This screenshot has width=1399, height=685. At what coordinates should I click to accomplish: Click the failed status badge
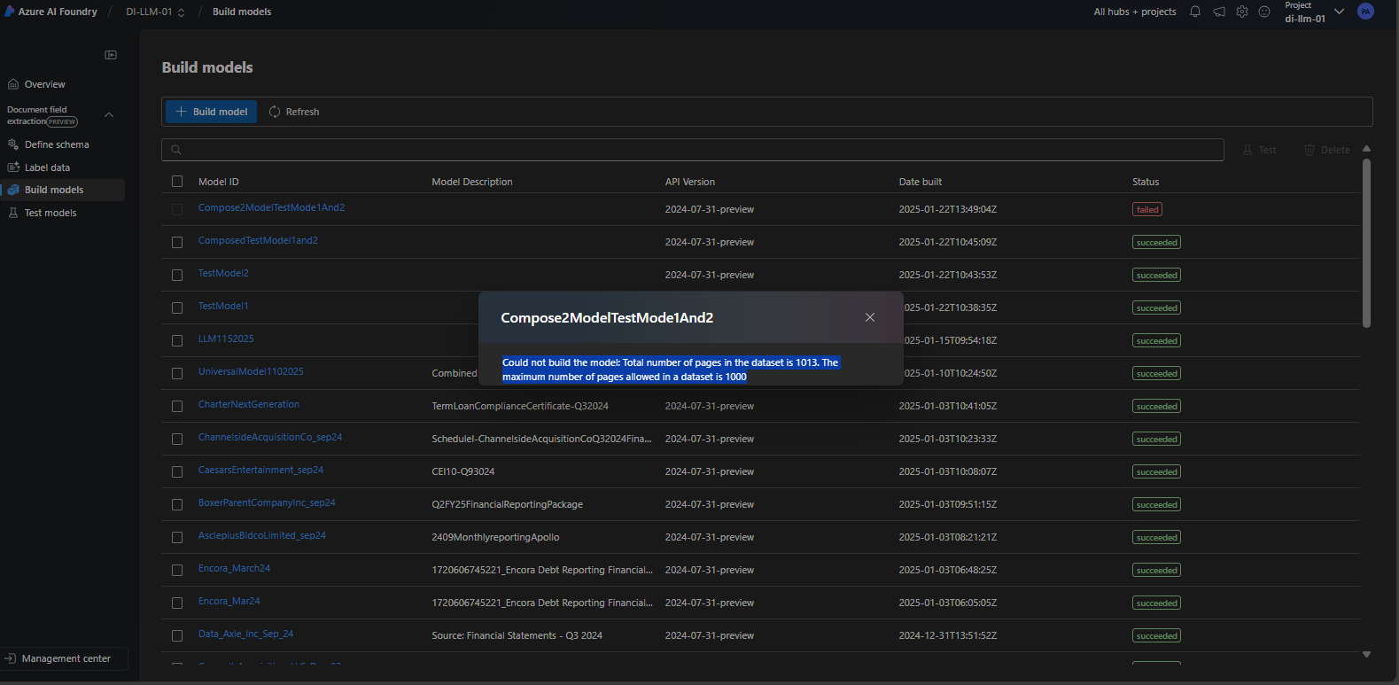click(x=1147, y=209)
